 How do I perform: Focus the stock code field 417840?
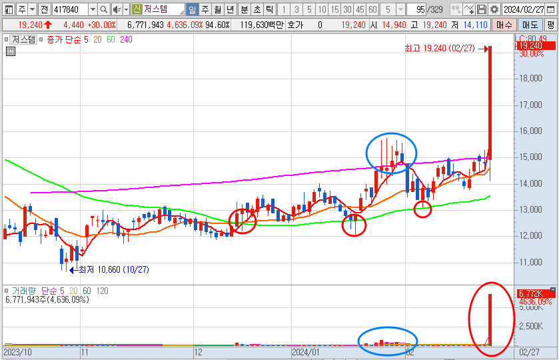point(70,9)
